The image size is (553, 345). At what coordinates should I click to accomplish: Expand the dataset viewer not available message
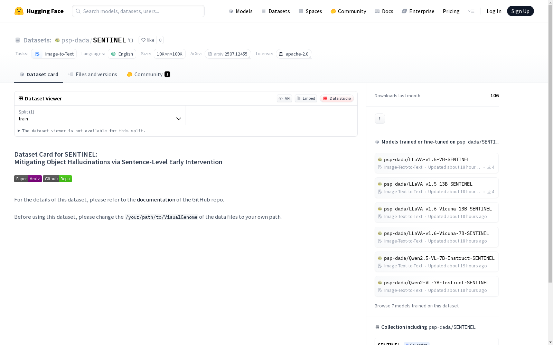coord(82,131)
